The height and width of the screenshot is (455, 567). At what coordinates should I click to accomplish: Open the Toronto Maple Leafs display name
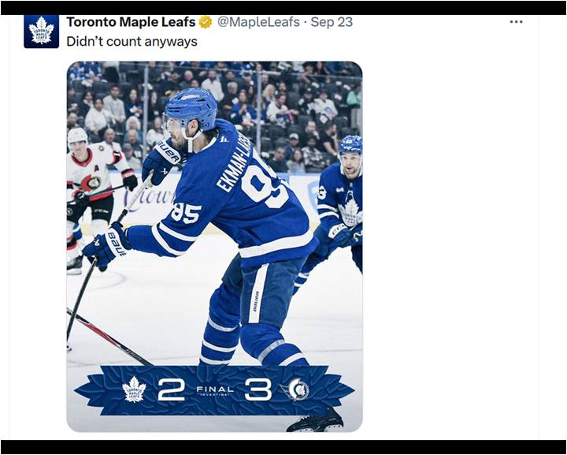(131, 22)
